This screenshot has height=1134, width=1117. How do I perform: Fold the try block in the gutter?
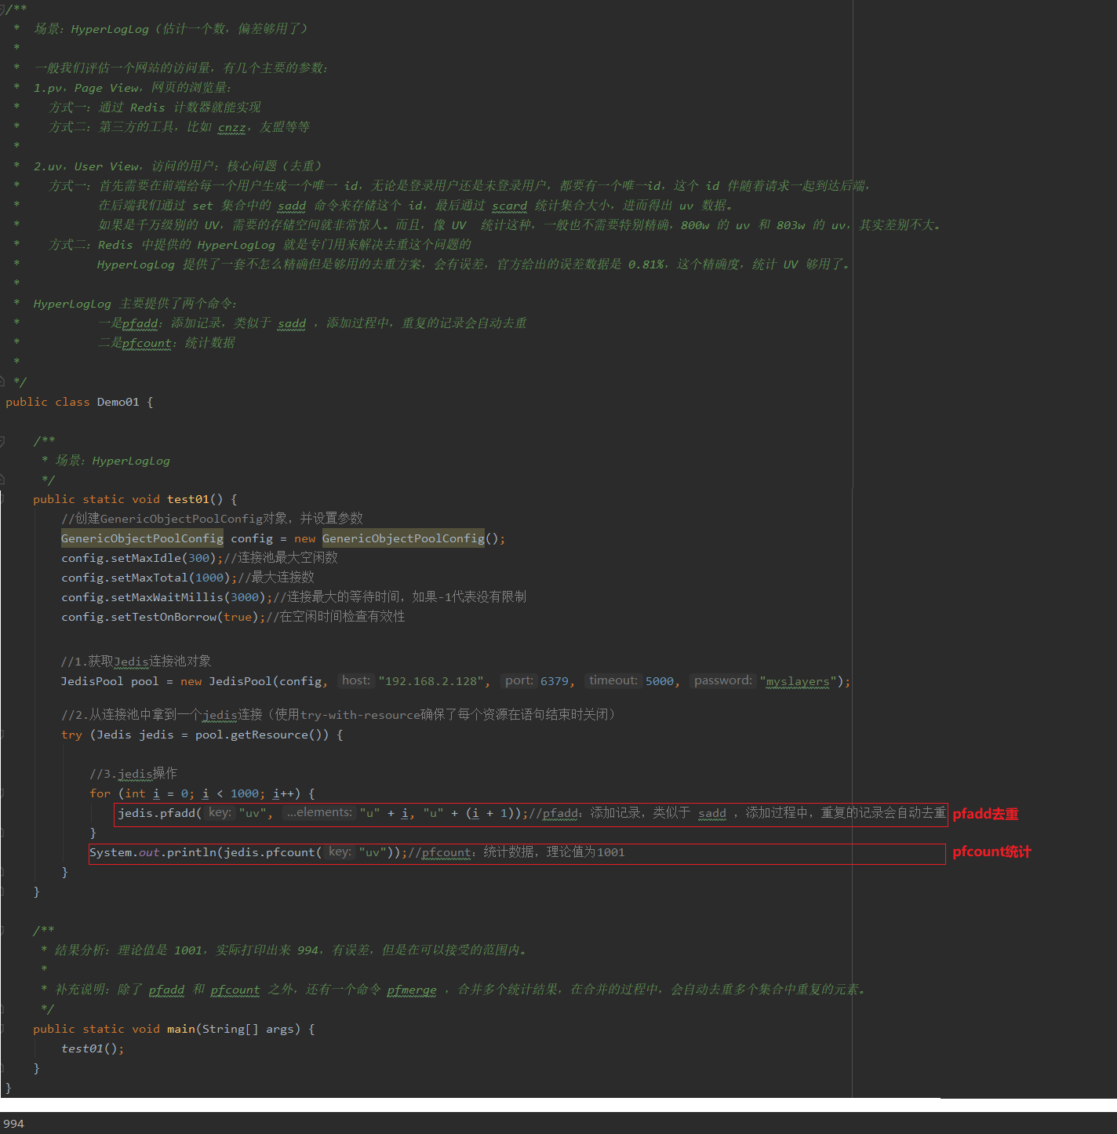(2, 735)
